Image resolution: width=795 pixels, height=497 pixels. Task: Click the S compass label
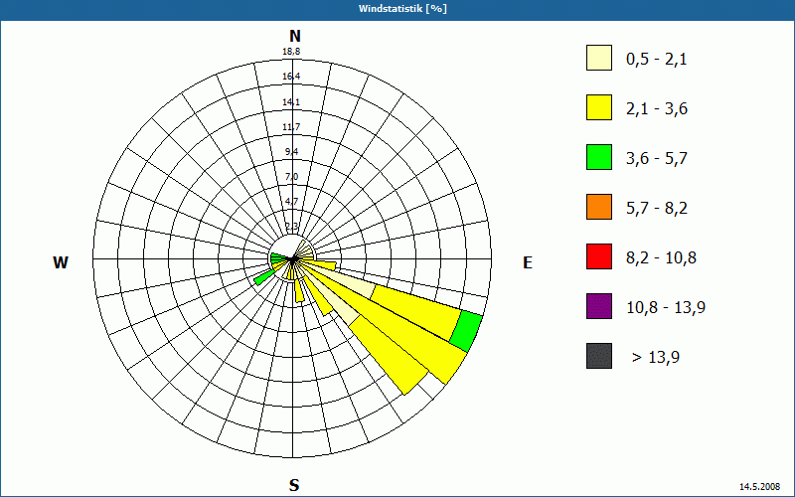click(294, 485)
